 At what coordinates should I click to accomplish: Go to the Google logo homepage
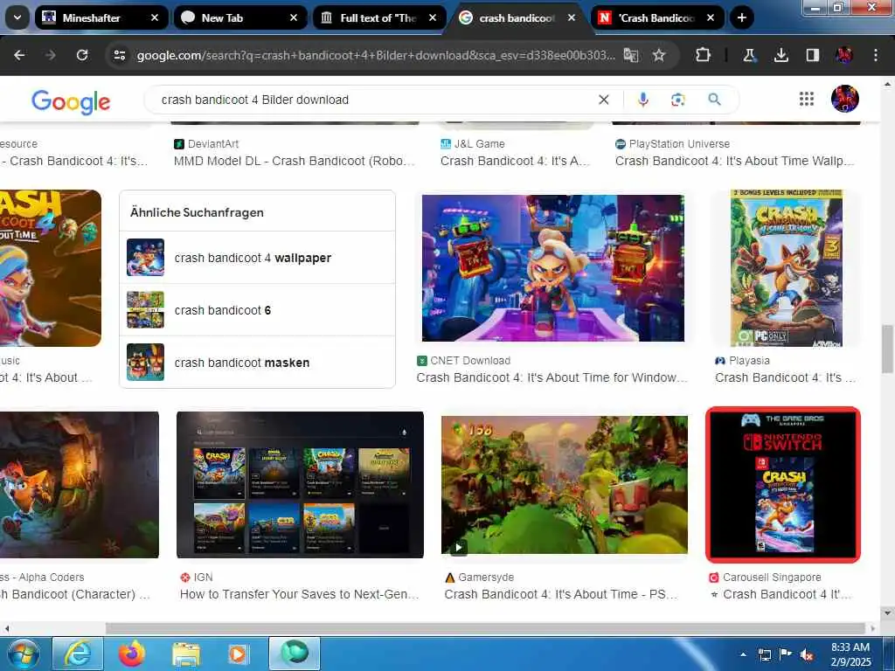[71, 102]
